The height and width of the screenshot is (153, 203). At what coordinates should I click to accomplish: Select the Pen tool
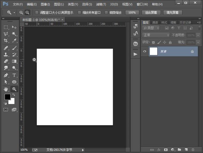click(x=6, y=75)
